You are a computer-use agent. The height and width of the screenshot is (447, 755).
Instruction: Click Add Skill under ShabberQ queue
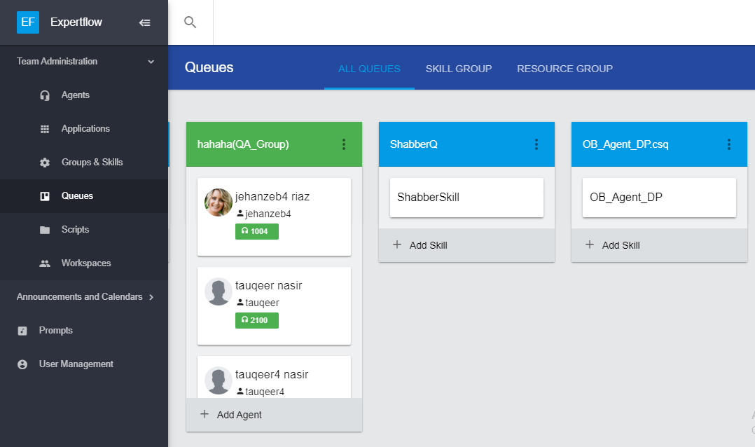(x=420, y=245)
